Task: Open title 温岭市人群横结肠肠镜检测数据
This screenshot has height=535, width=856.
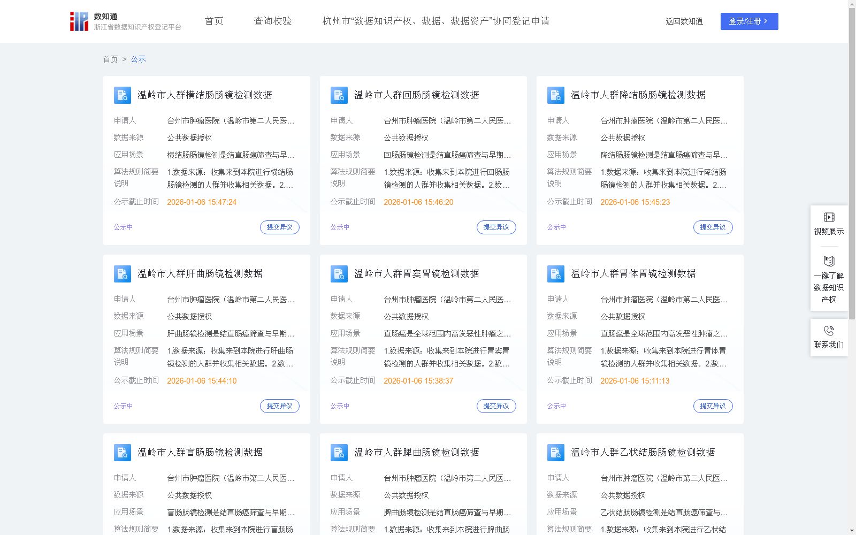Action: (x=205, y=95)
